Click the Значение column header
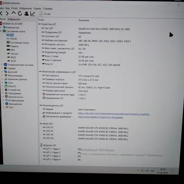 [84, 20]
